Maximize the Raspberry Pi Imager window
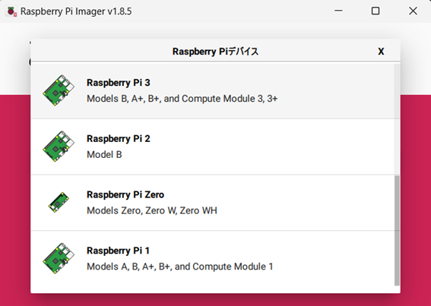The height and width of the screenshot is (306, 431). (376, 11)
